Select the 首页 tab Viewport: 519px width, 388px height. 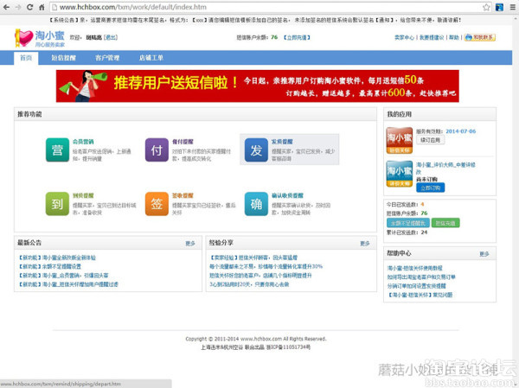tap(26, 58)
